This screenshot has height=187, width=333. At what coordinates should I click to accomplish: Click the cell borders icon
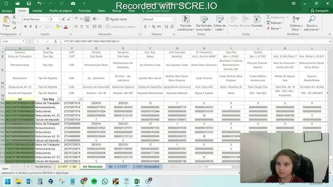point(47,27)
